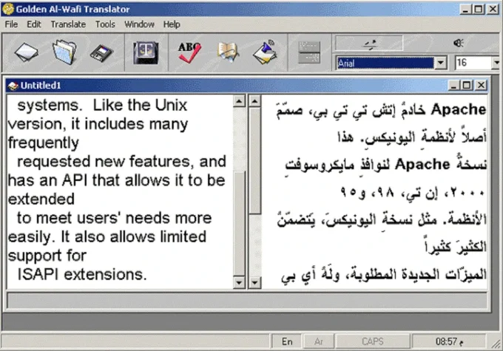Viewport: 503px width, 351px height.
Task: Switch to the Ar language indicator
Action: tap(320, 341)
